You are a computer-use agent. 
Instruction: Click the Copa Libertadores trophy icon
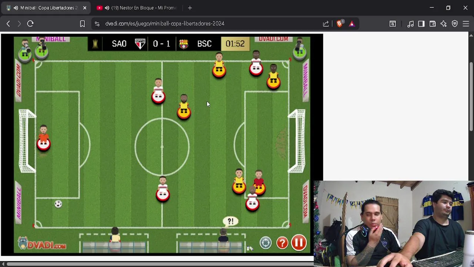pos(95,44)
